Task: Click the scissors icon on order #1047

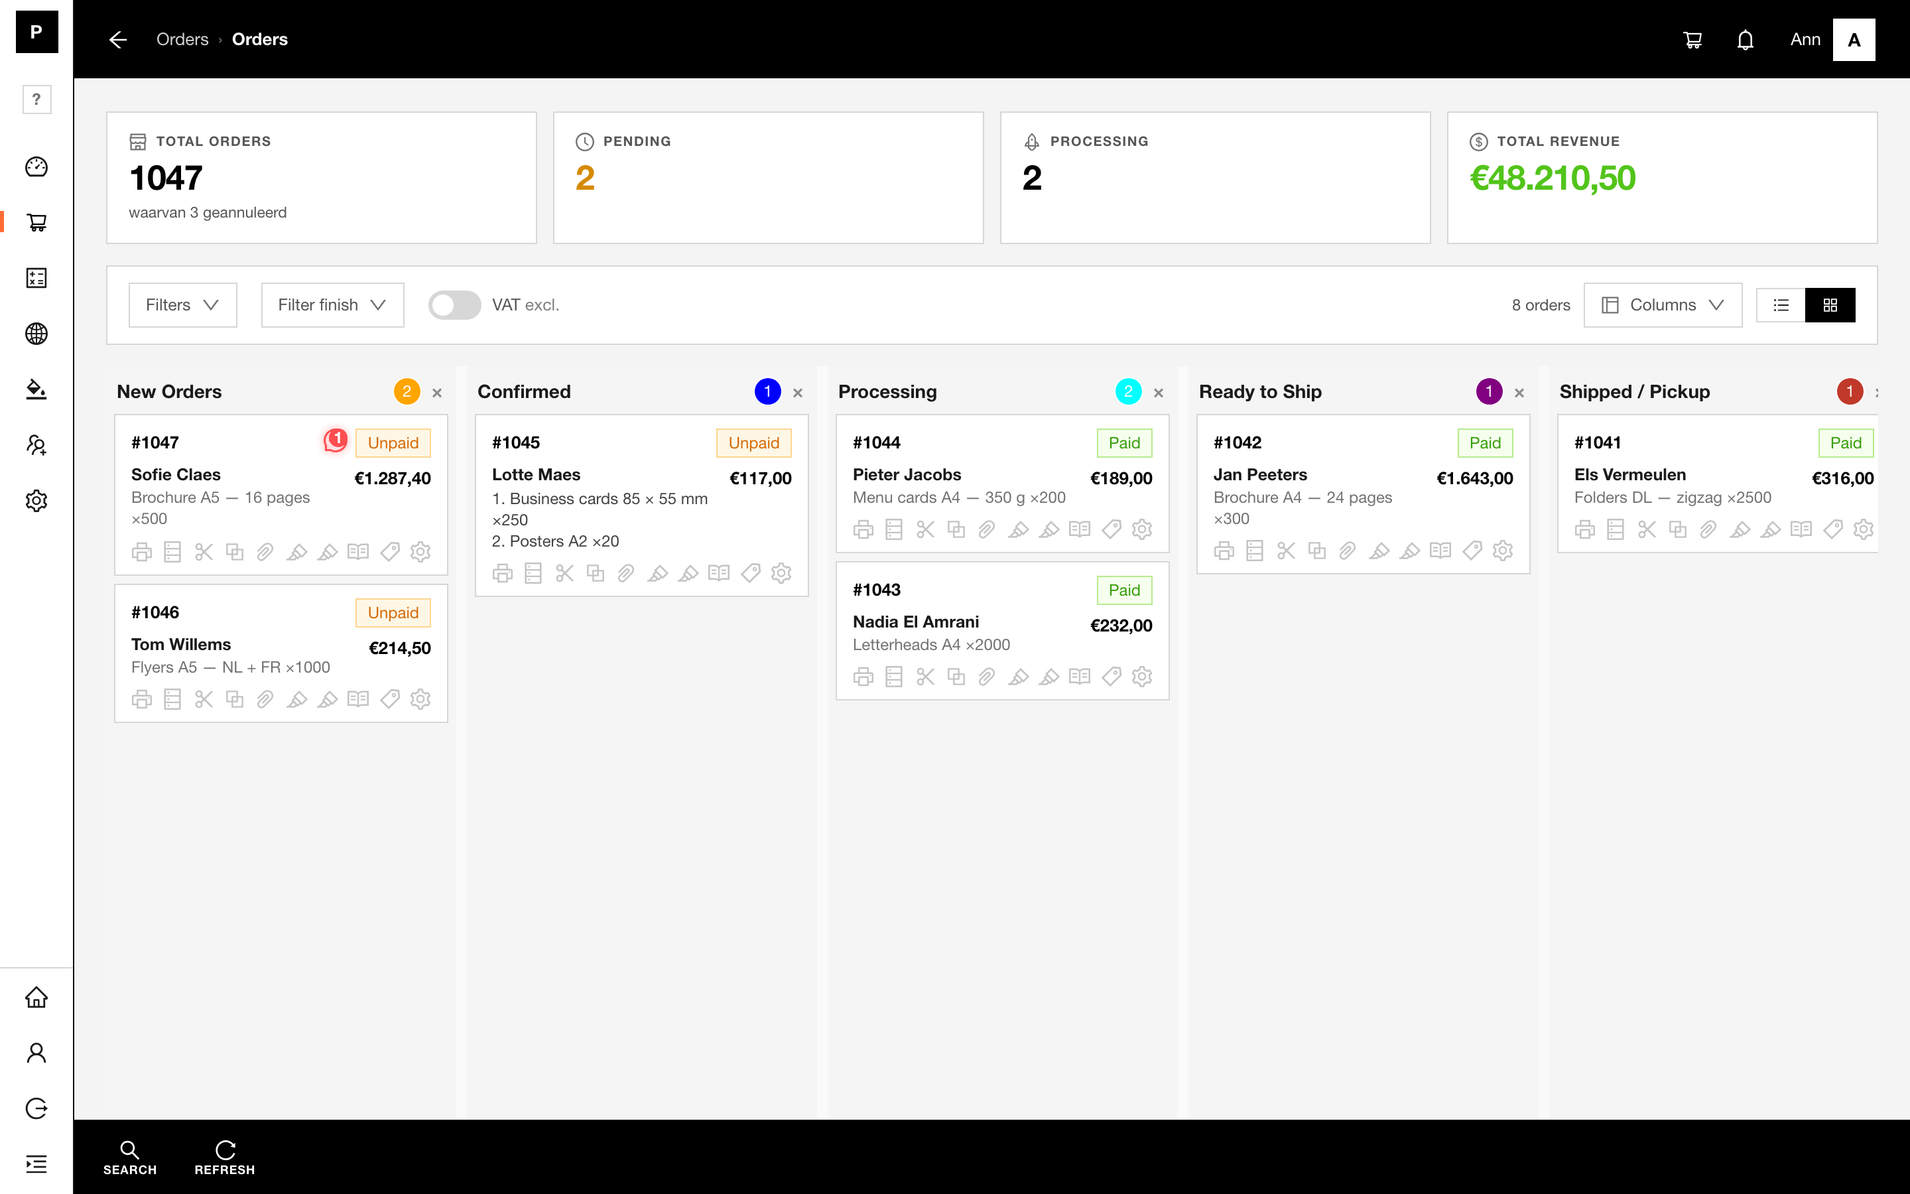Action: click(x=204, y=551)
